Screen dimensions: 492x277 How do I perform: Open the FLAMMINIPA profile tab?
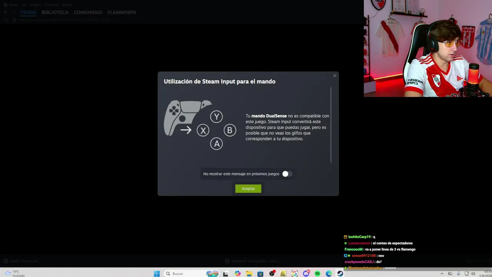[122, 12]
